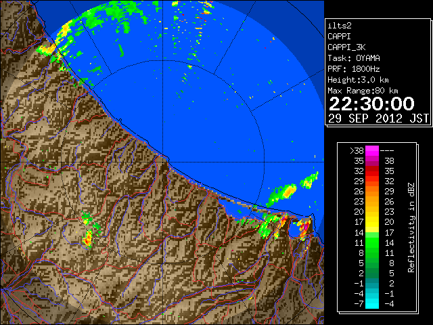This screenshot has height=325, width=433.
Task: Click the 'CAPPI_3K' text
Action: click(x=346, y=47)
